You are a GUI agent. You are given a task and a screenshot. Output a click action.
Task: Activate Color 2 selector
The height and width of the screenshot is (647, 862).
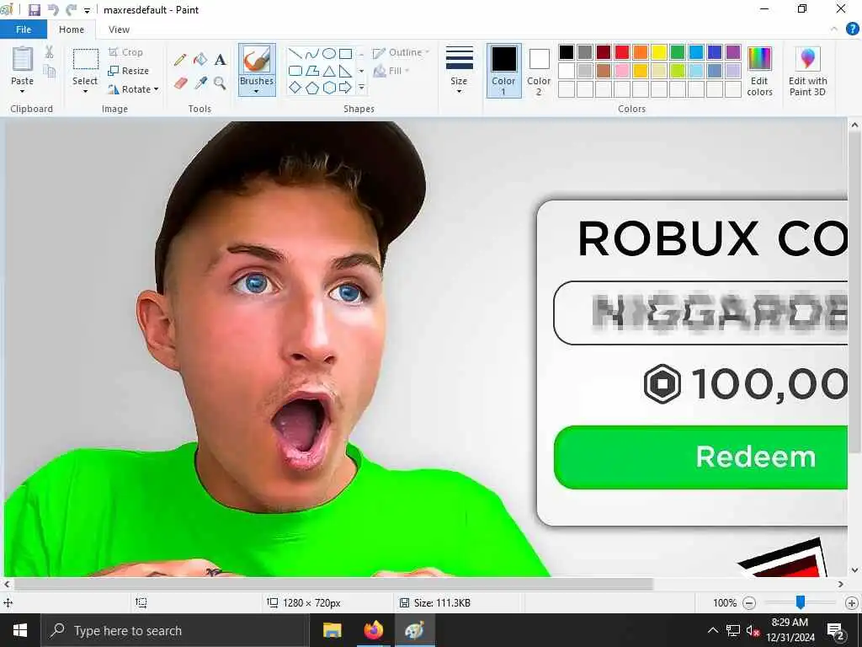pos(539,71)
